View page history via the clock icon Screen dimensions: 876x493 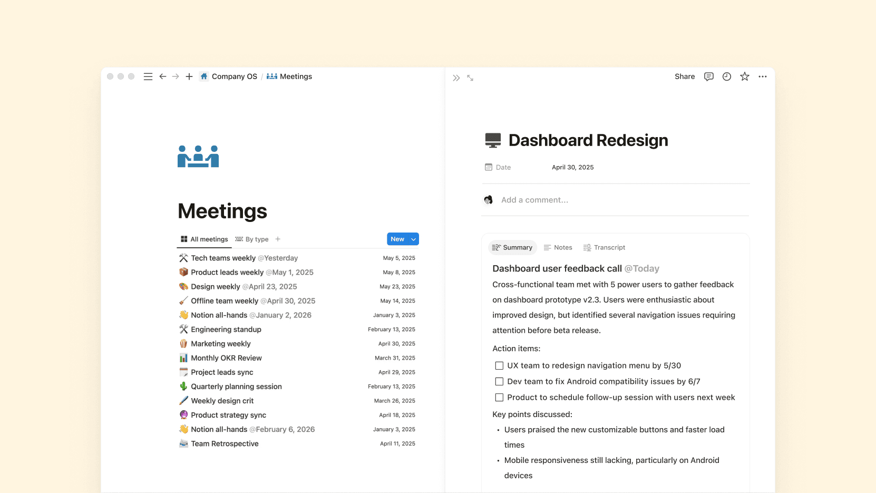(726, 76)
